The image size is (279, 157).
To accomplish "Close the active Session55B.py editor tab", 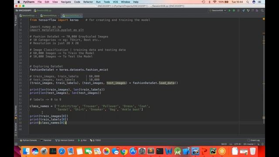I will point(81,16).
